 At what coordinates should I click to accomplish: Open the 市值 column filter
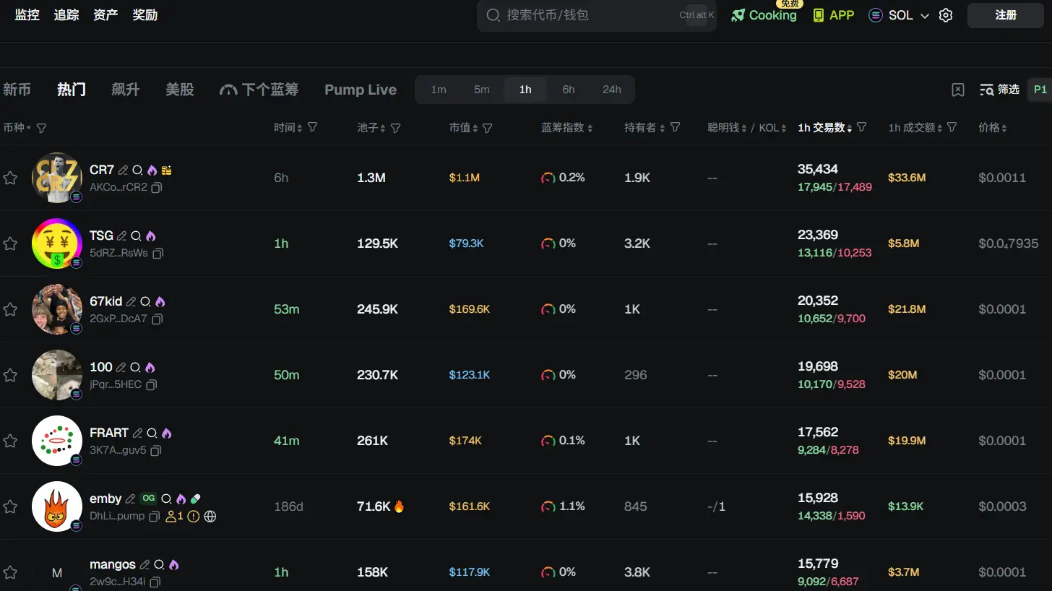click(488, 128)
